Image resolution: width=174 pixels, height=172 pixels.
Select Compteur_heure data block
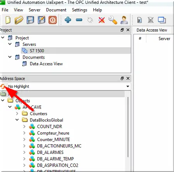(53, 133)
